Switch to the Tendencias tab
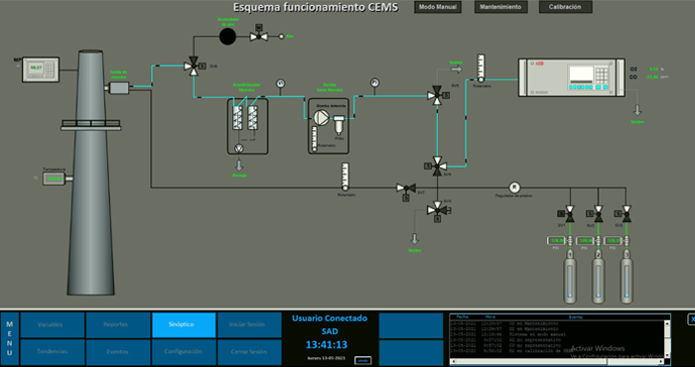The image size is (695, 367). pyautogui.click(x=53, y=352)
